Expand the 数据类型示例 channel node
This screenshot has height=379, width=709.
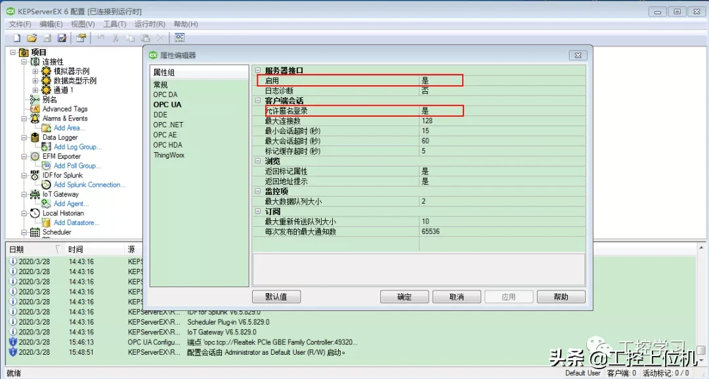[35, 81]
